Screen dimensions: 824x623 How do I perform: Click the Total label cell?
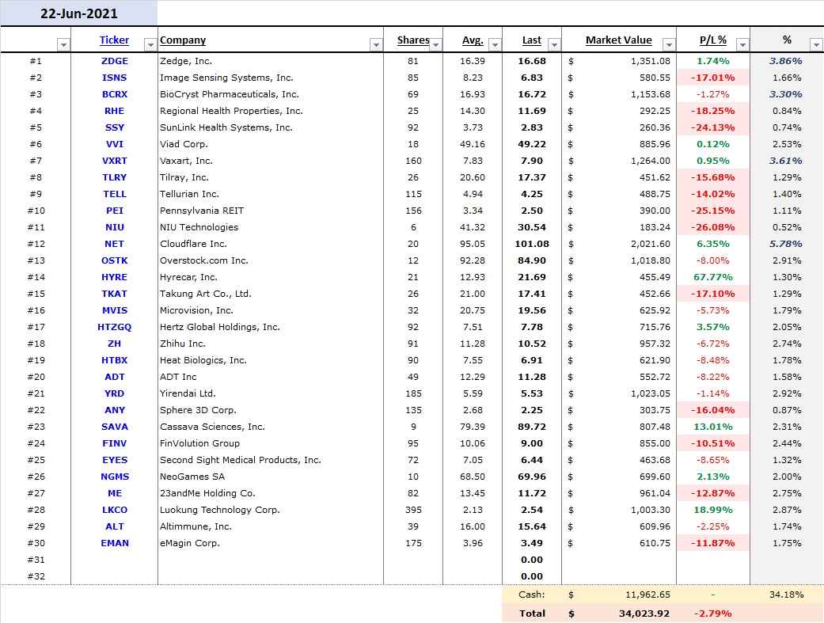[x=532, y=614]
